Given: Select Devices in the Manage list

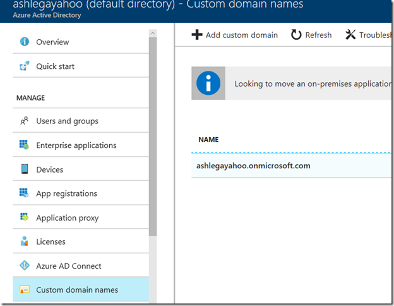Looking at the screenshot, I should tap(81, 169).
